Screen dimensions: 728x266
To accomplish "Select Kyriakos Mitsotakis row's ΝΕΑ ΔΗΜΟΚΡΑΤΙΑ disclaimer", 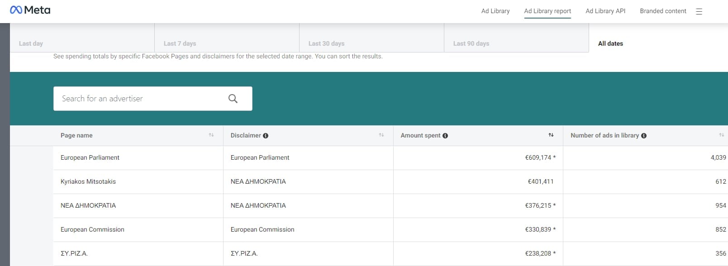I will click(258, 181).
